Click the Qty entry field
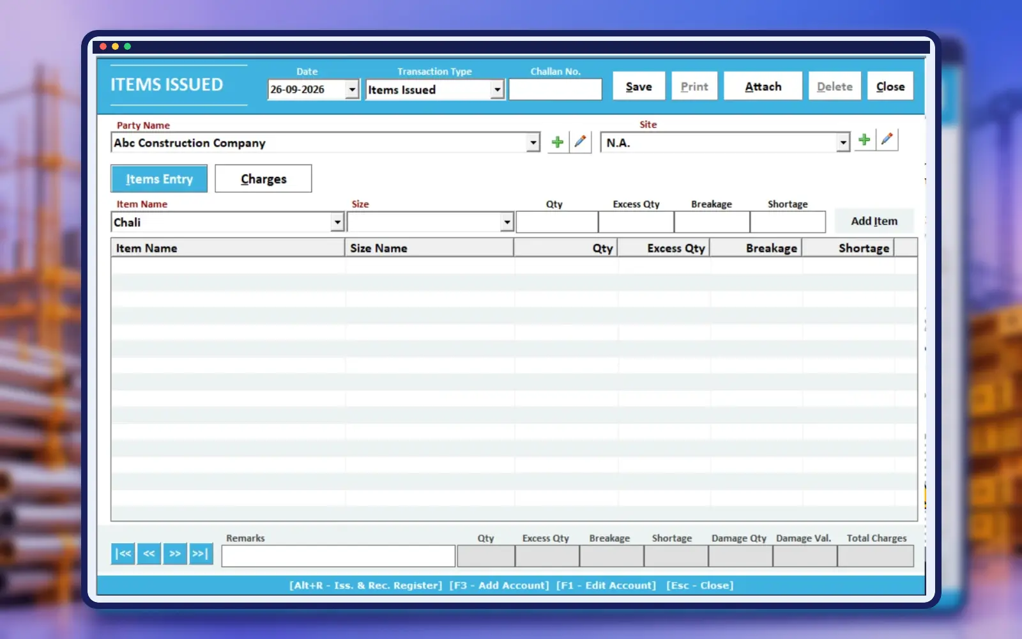 (x=557, y=222)
